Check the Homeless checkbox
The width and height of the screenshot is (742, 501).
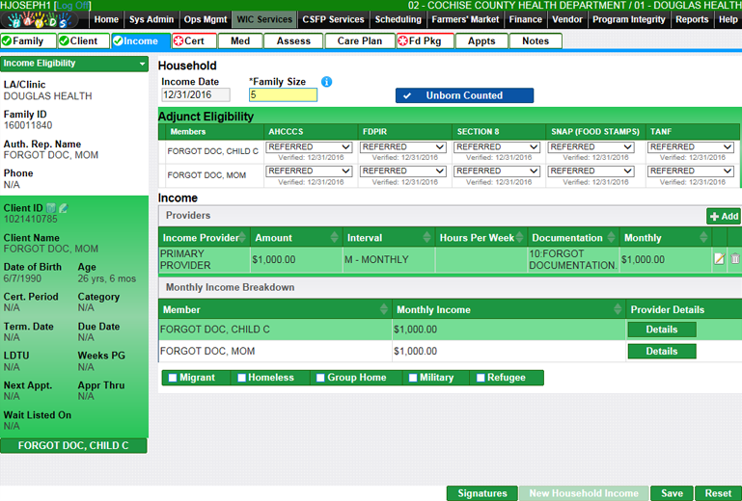pyautogui.click(x=242, y=378)
